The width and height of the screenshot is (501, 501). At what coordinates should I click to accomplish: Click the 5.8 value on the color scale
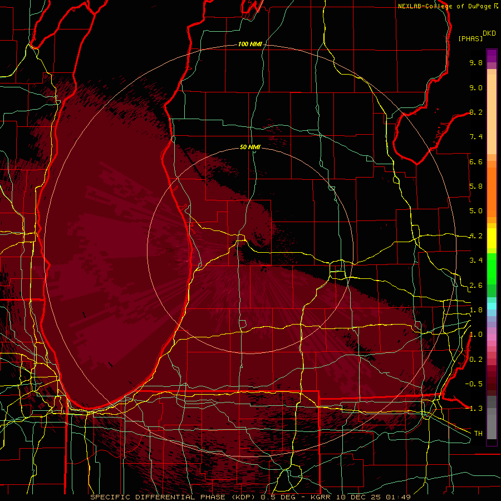tap(476, 186)
